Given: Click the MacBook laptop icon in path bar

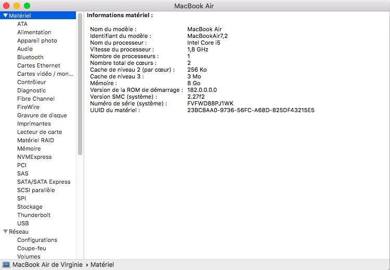Looking at the screenshot, I should tap(6, 264).
